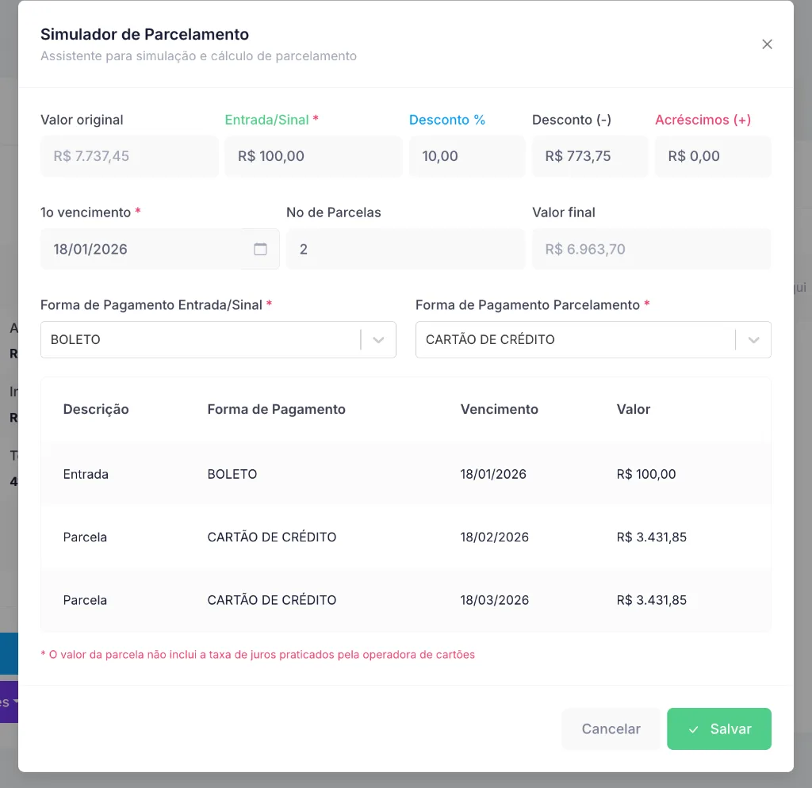The image size is (812, 788).
Task: Click the 18/01/2026 date in the table
Action: click(x=493, y=474)
